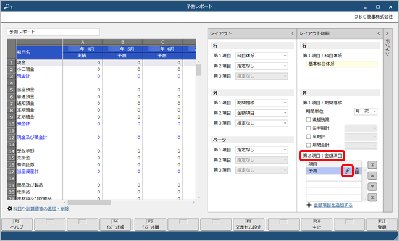Click the pencil edit icon for 予測
The height and width of the screenshot is (241, 399).
pyautogui.click(x=347, y=171)
